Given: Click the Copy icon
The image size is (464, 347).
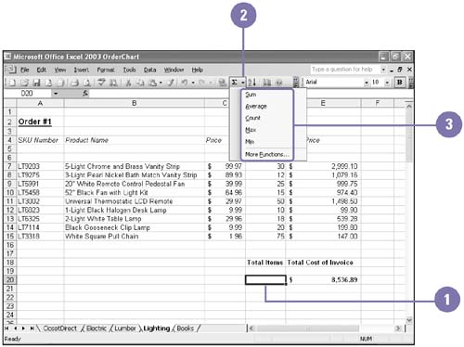Looking at the screenshot, I should (140, 83).
